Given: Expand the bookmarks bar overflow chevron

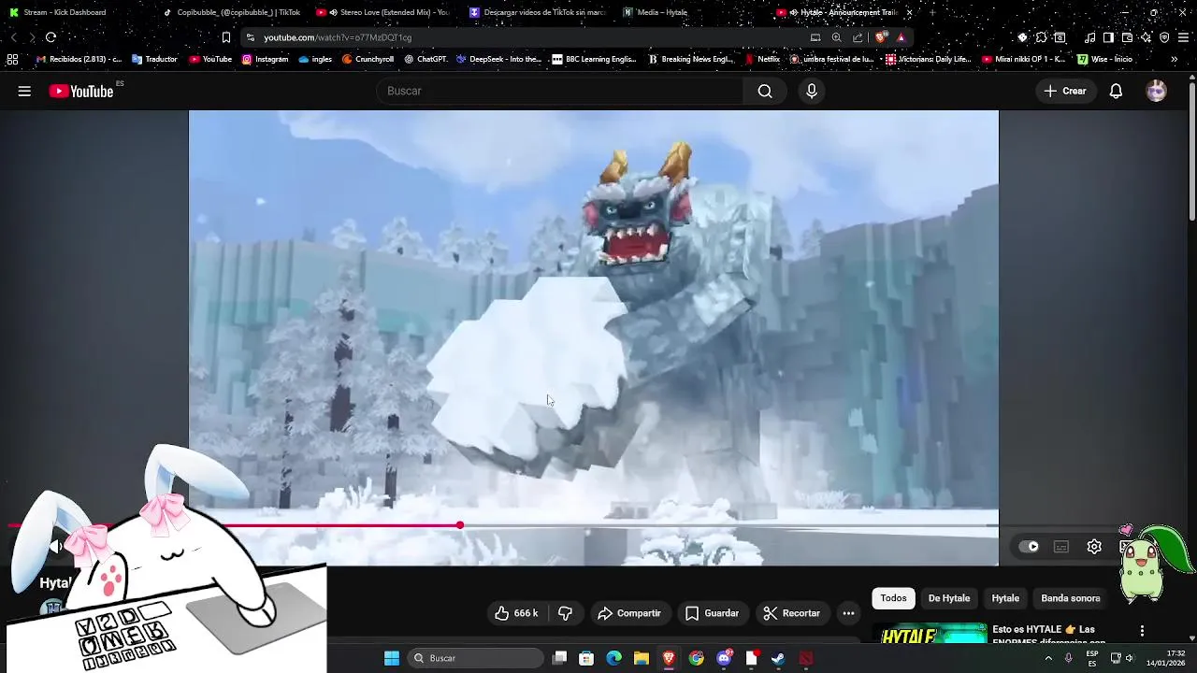Looking at the screenshot, I should [1174, 59].
